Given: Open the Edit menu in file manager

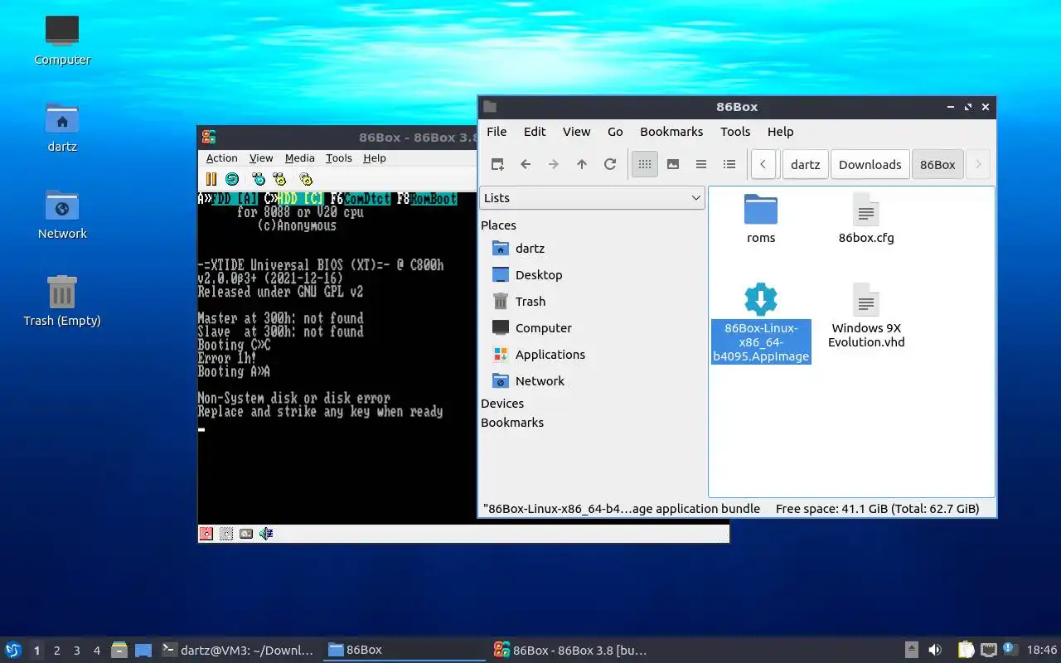Looking at the screenshot, I should click(x=535, y=132).
